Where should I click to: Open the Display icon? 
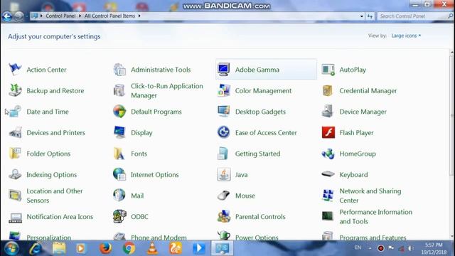pyautogui.click(x=119, y=133)
